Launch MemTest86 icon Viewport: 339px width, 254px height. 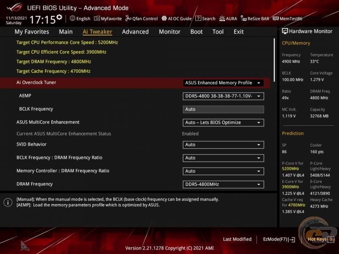pos(276,18)
